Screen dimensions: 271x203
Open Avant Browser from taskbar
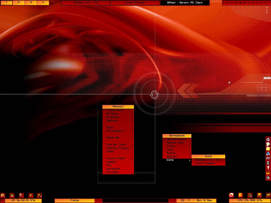(135, 3)
